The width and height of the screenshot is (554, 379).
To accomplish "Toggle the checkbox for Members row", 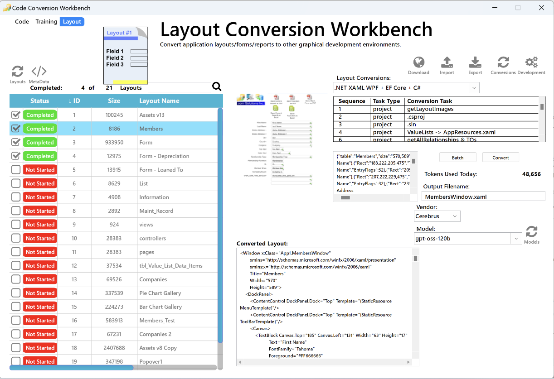I will tap(16, 129).
